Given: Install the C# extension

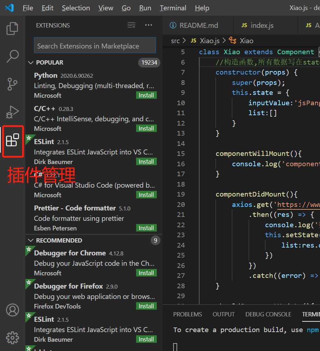Looking at the screenshot, I should [146, 195].
